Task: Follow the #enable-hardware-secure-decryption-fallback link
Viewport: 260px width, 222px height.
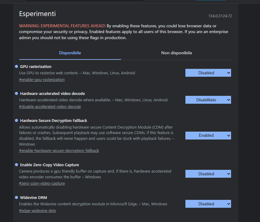Action: [x=59, y=151]
